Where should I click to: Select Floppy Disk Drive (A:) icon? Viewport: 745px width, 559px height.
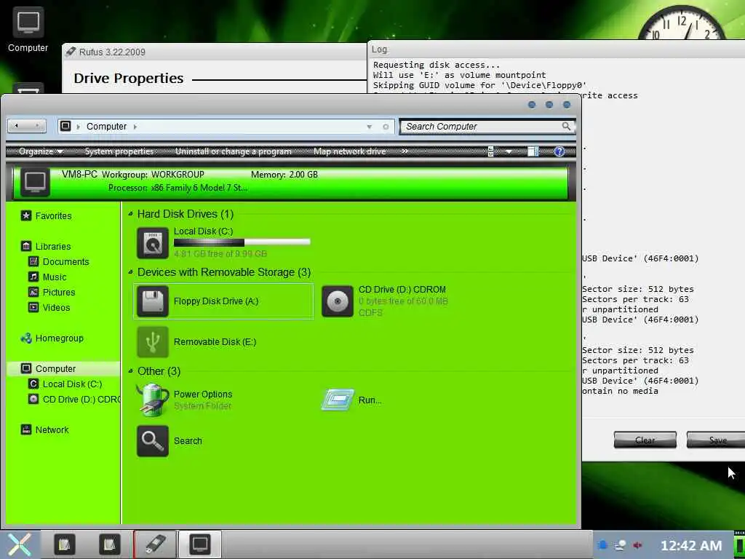(153, 301)
